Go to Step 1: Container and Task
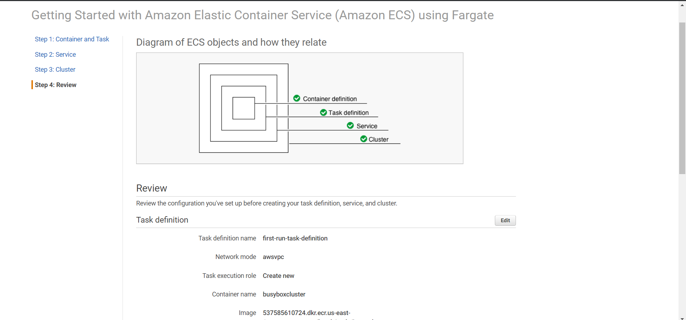The height and width of the screenshot is (320, 686). tap(72, 39)
